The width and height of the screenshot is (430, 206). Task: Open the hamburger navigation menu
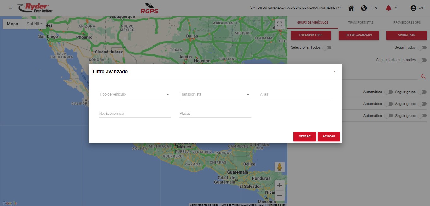point(11,8)
